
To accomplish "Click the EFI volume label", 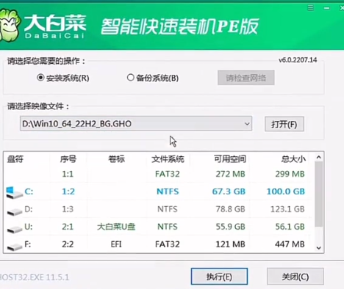I will pos(116,244).
